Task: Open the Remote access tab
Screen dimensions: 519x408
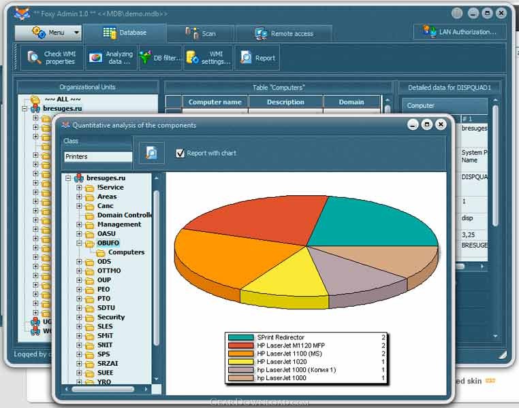Action: (x=284, y=33)
